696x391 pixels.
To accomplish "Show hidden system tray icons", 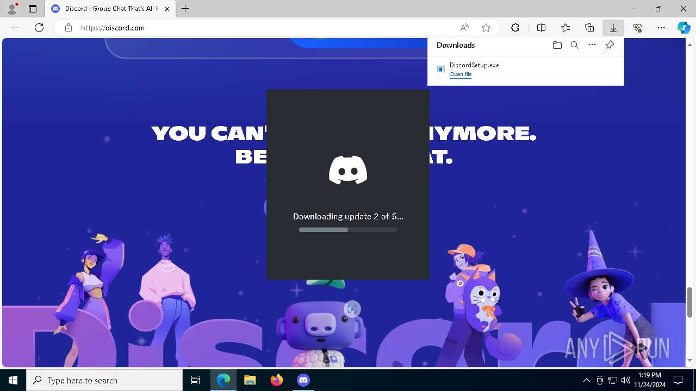I will (587, 380).
